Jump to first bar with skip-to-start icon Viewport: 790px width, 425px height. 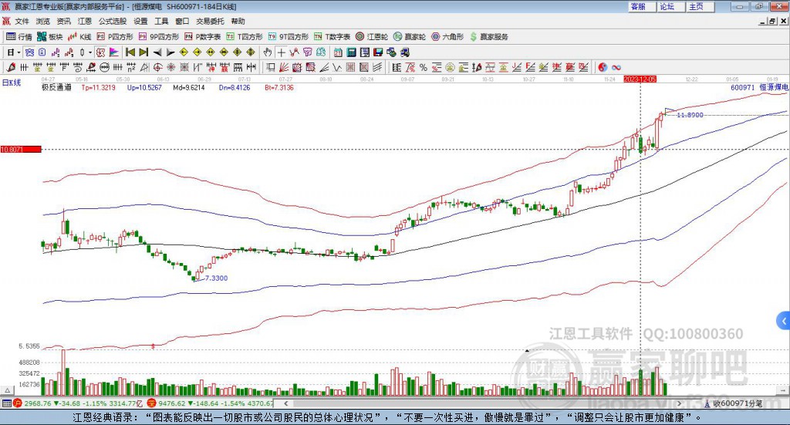pyautogui.click(x=130, y=52)
